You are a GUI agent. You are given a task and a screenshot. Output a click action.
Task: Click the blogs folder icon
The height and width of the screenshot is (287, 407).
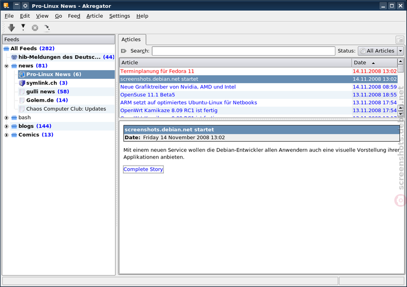(14, 126)
